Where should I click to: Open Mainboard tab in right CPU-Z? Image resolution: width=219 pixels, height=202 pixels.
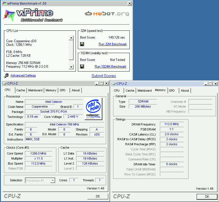[x=145, y=91]
